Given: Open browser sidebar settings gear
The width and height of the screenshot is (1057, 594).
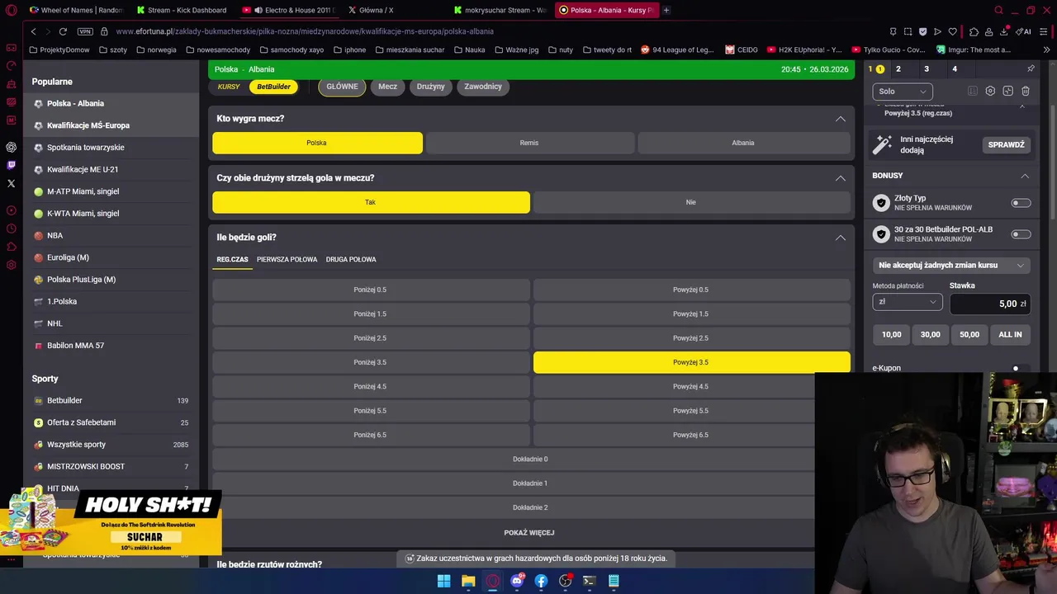Looking at the screenshot, I should [x=11, y=265].
